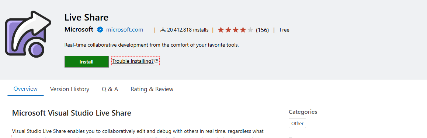This screenshot has height=138, width=427.
Task: Click the blue verified publisher badge
Action: pos(100,30)
